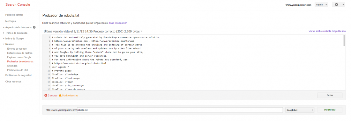Click the Enviar button

[x=330, y=95]
